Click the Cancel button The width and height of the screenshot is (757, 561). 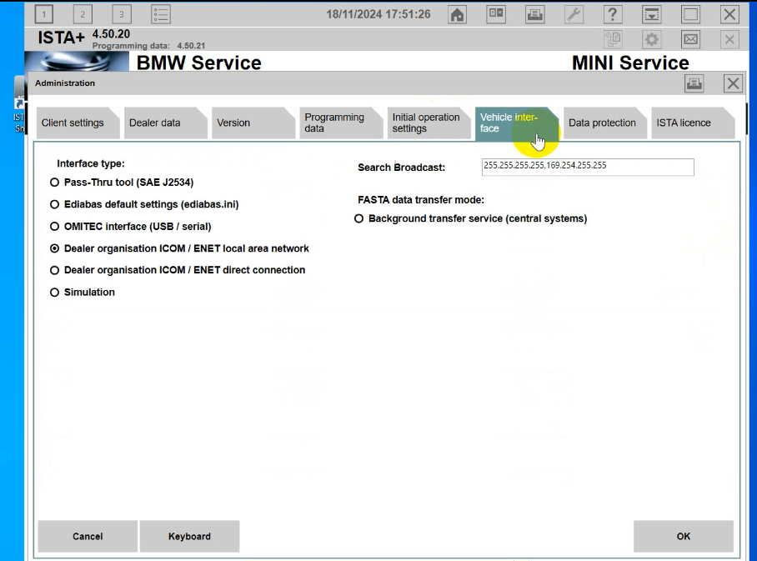[x=88, y=536]
